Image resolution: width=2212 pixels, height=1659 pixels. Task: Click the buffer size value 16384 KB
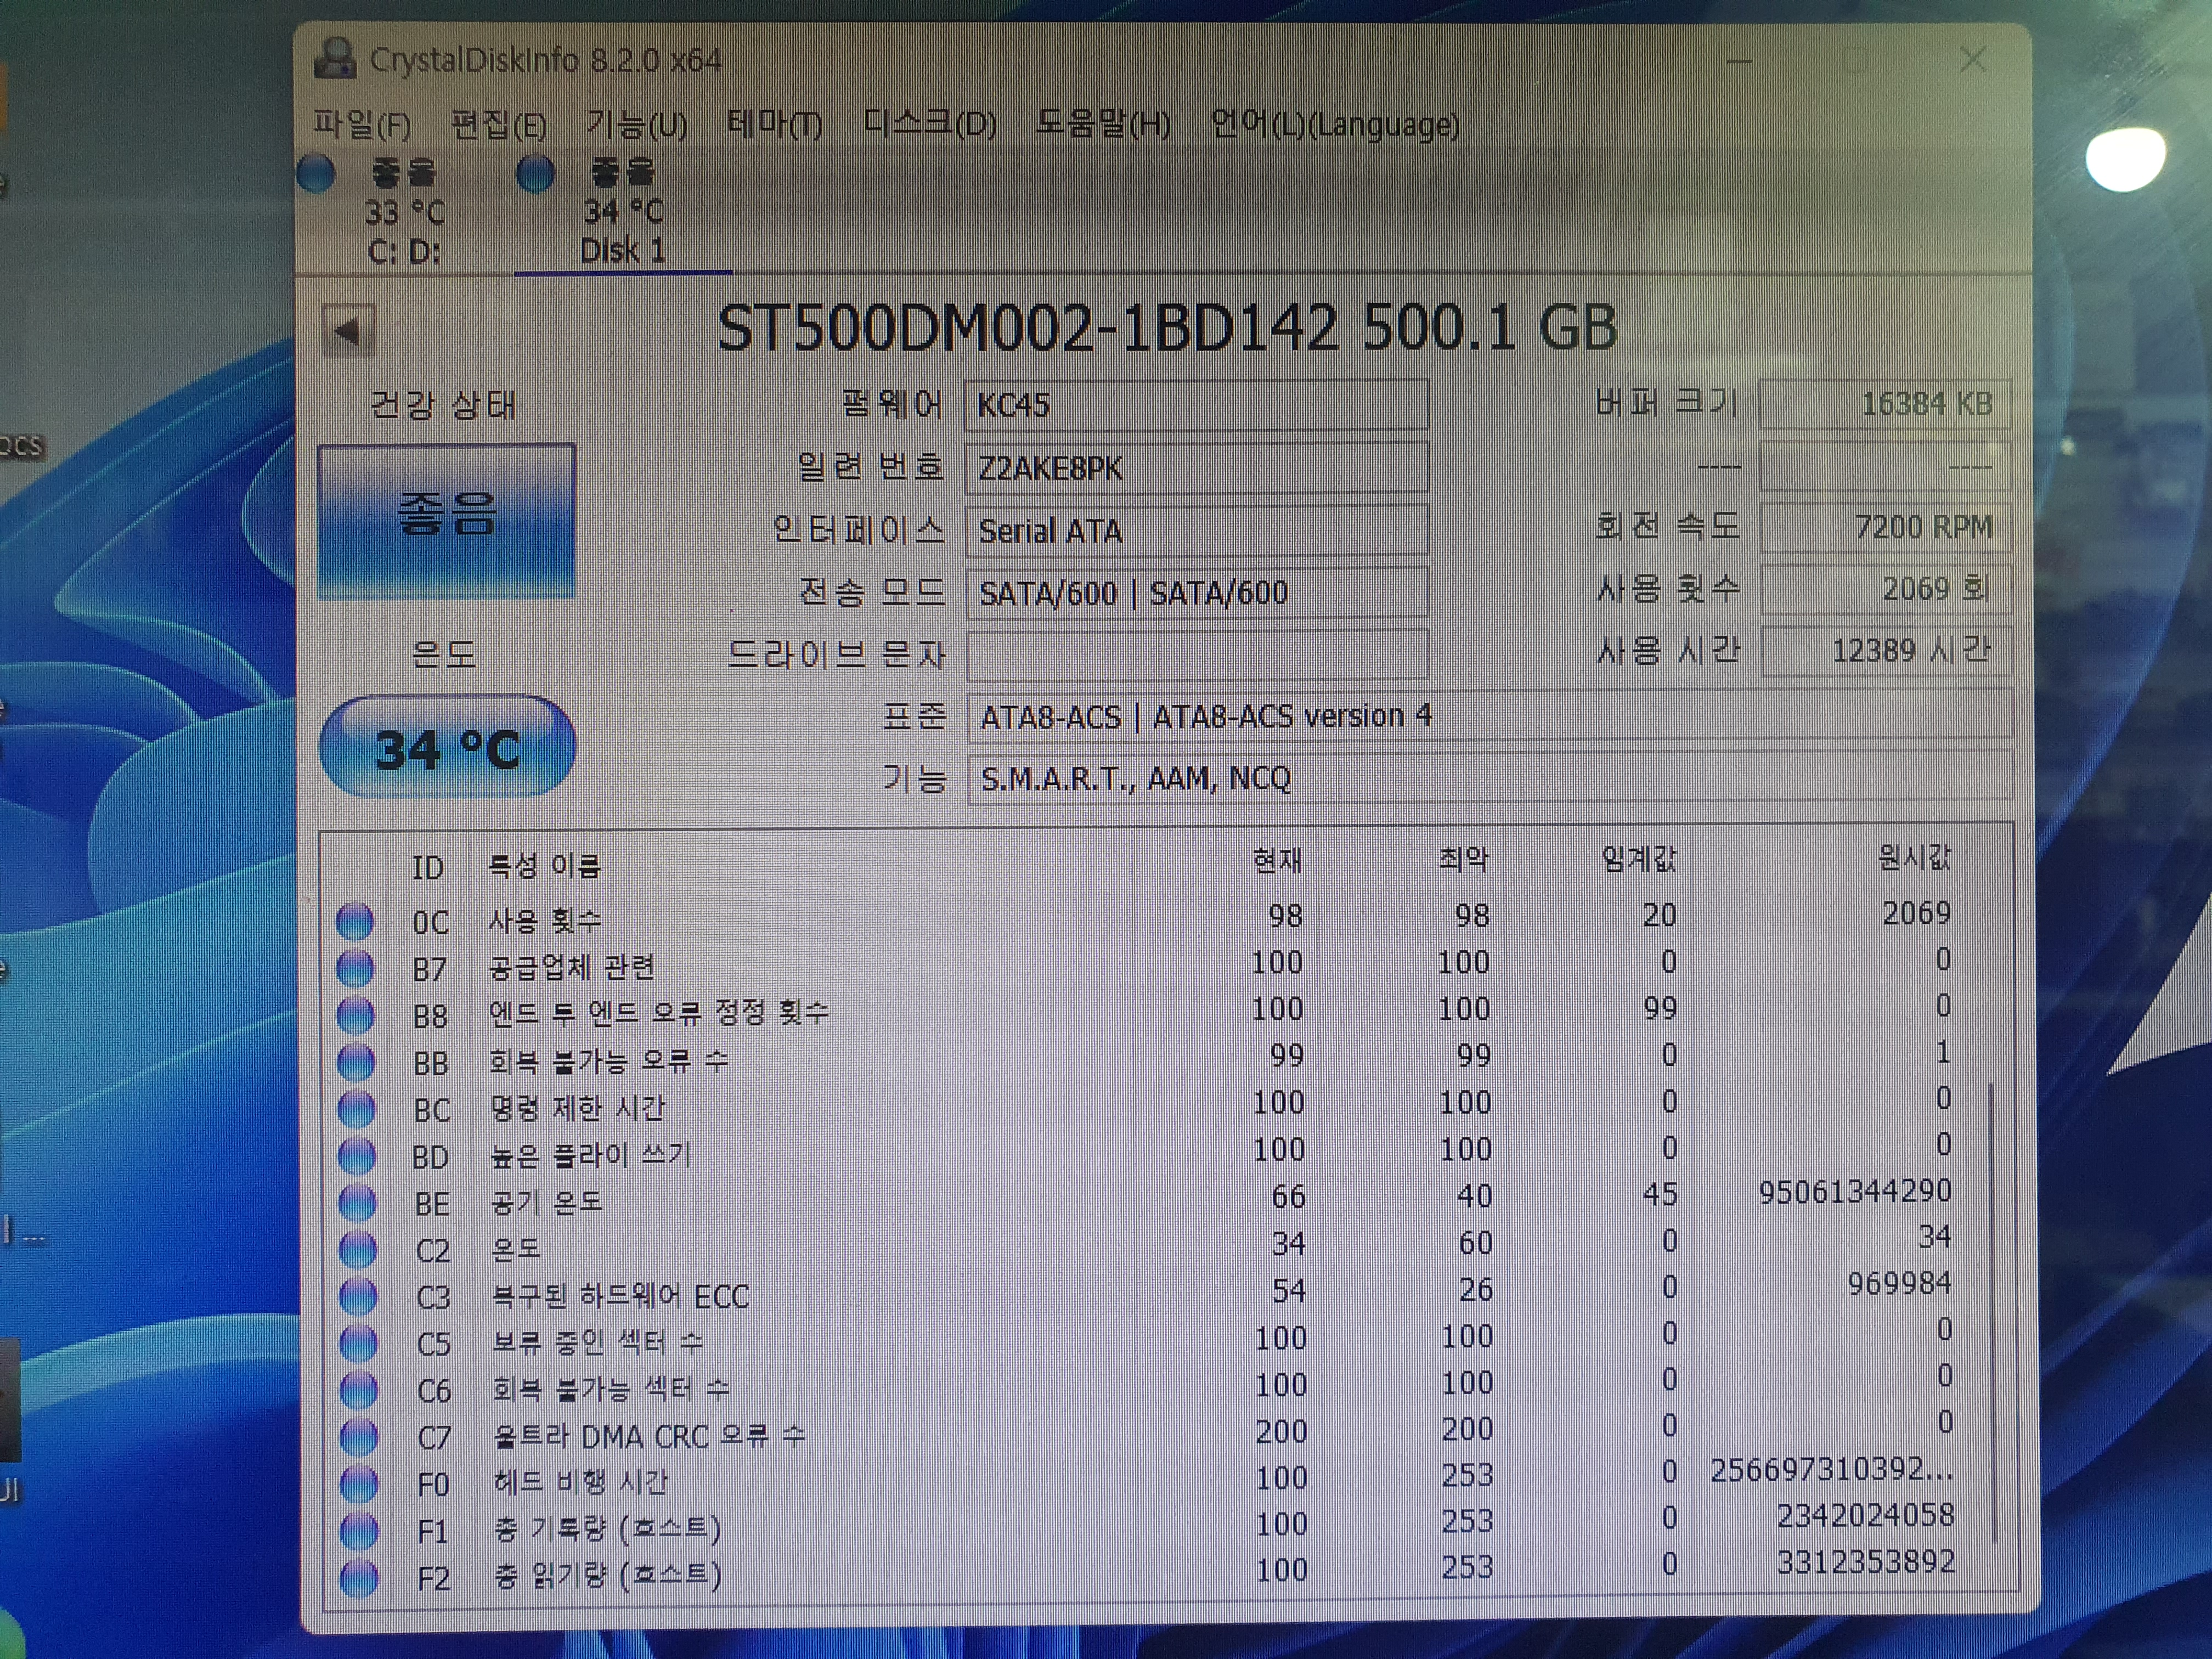pos(1885,404)
